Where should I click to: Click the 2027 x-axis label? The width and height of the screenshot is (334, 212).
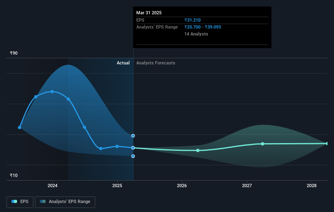pyautogui.click(x=247, y=185)
